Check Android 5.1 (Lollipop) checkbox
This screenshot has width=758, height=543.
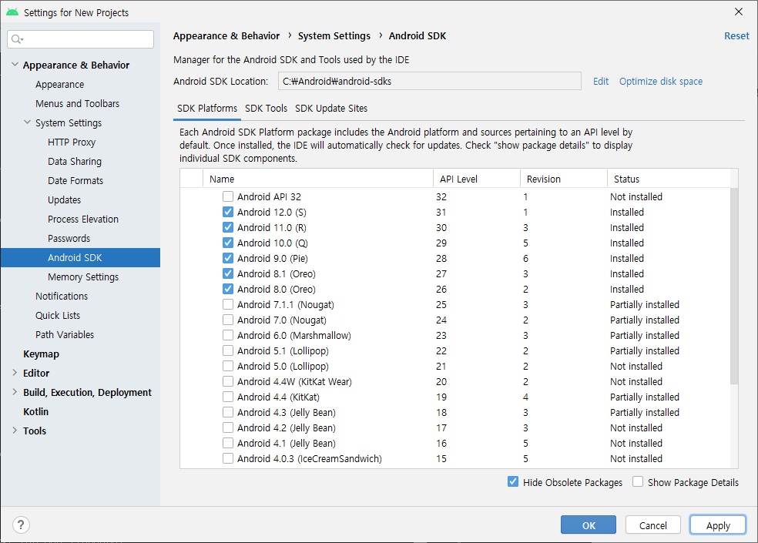point(228,350)
